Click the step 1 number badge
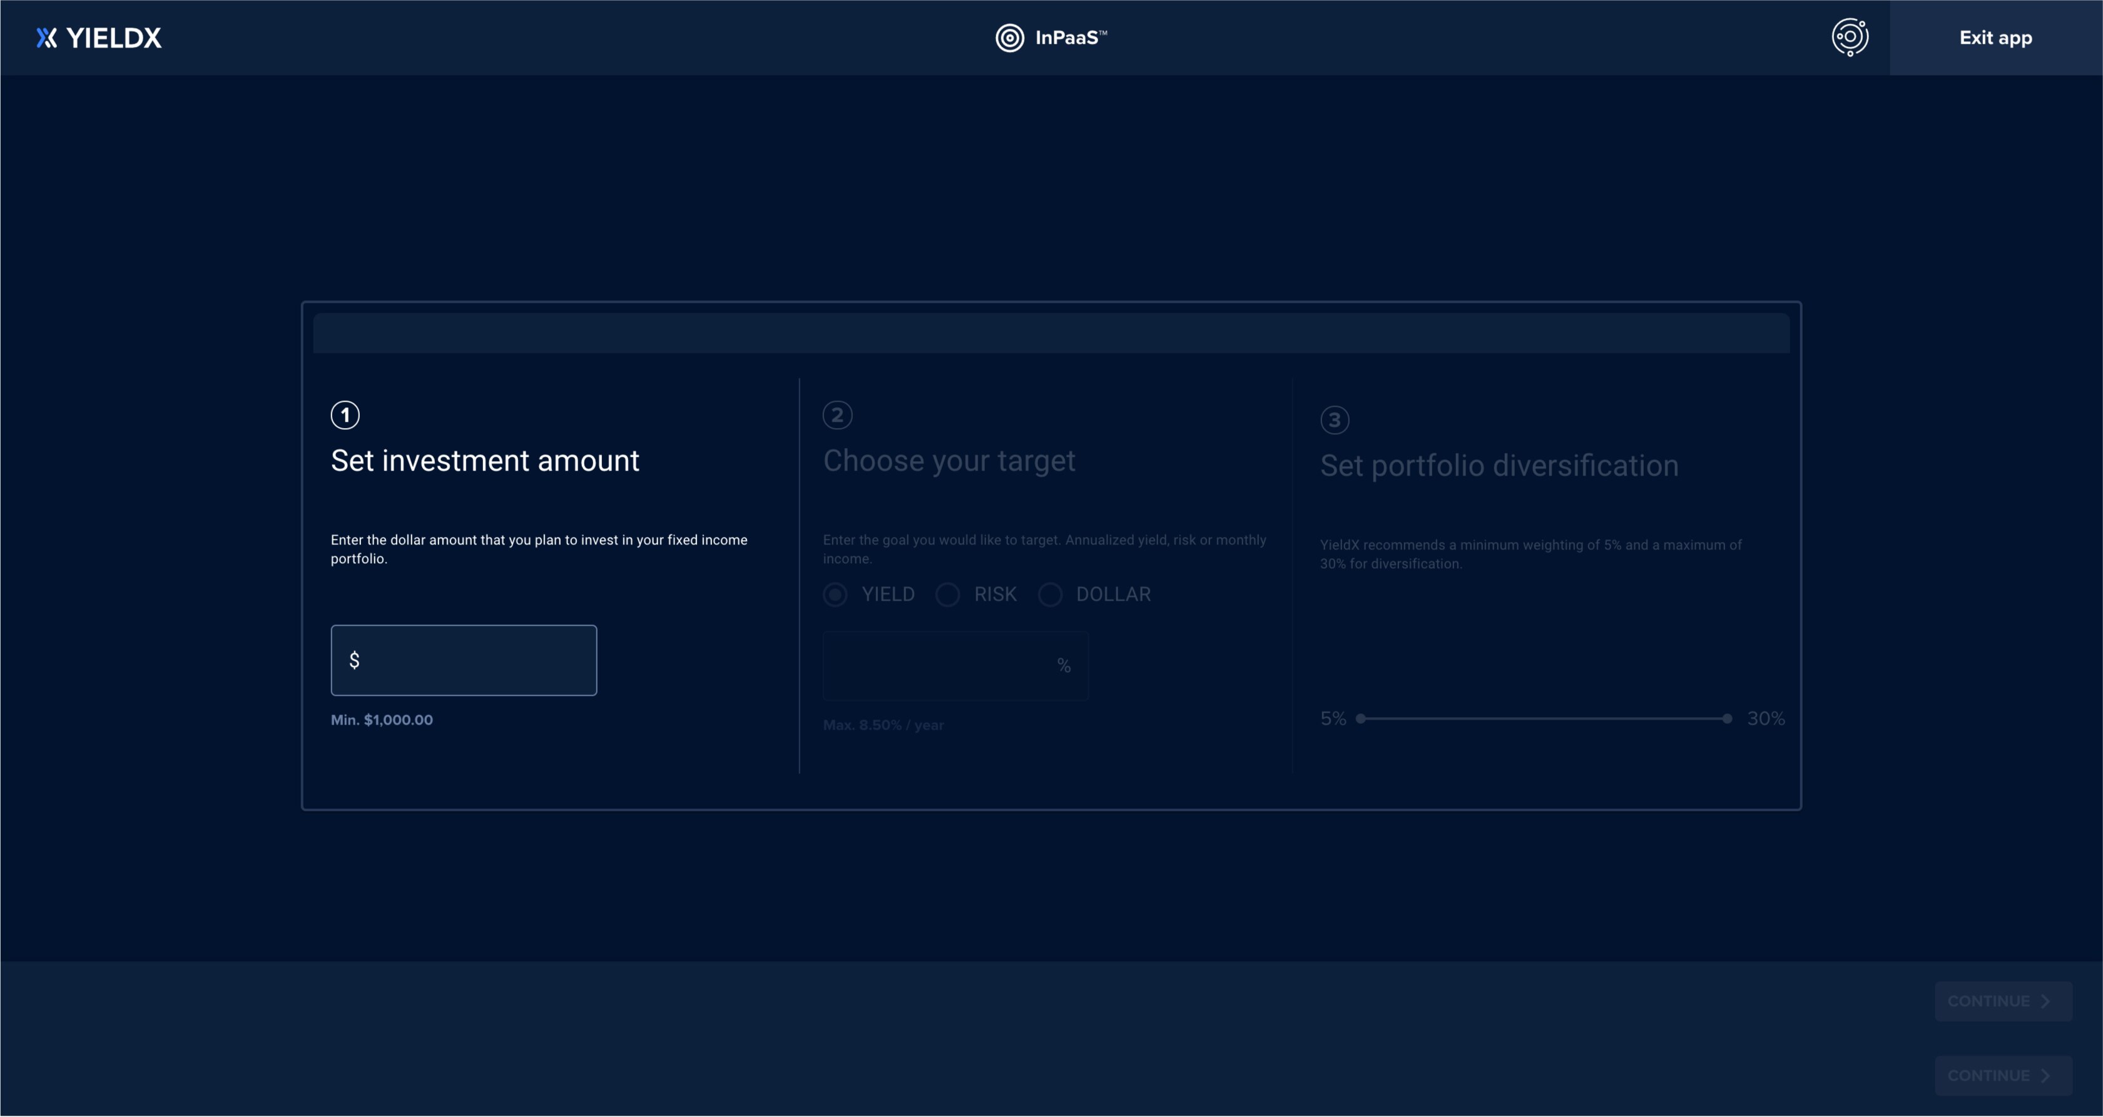 (345, 415)
